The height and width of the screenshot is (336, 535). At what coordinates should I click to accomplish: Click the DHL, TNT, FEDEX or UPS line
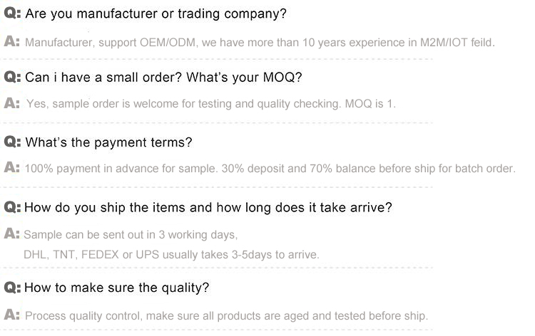point(172,255)
